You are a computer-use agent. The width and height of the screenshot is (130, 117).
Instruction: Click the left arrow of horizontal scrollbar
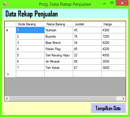(7, 99)
